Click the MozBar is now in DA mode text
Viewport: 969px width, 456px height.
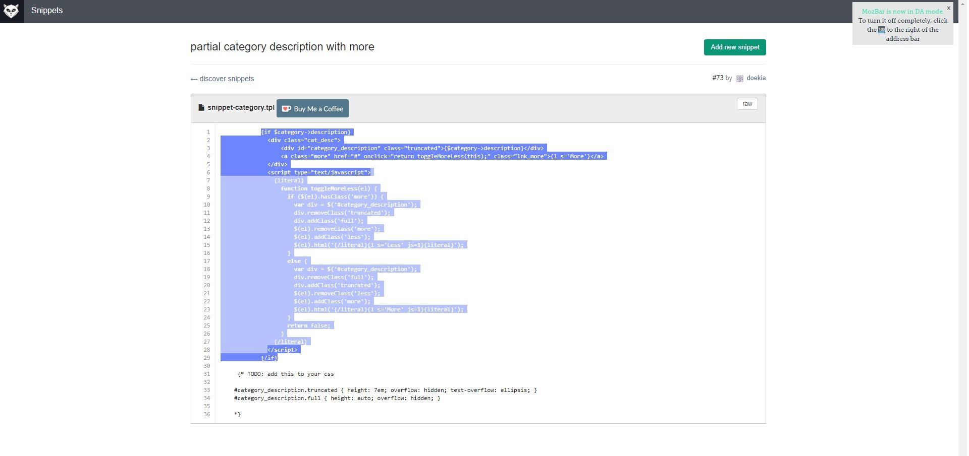(902, 12)
